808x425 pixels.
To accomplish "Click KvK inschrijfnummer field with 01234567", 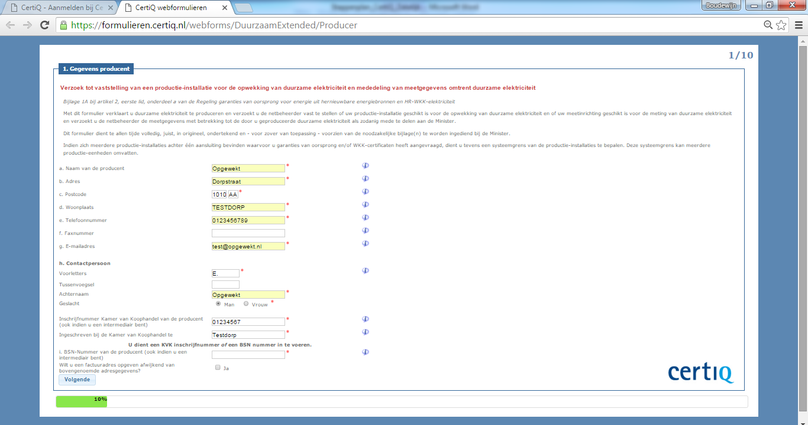I will tap(248, 322).
